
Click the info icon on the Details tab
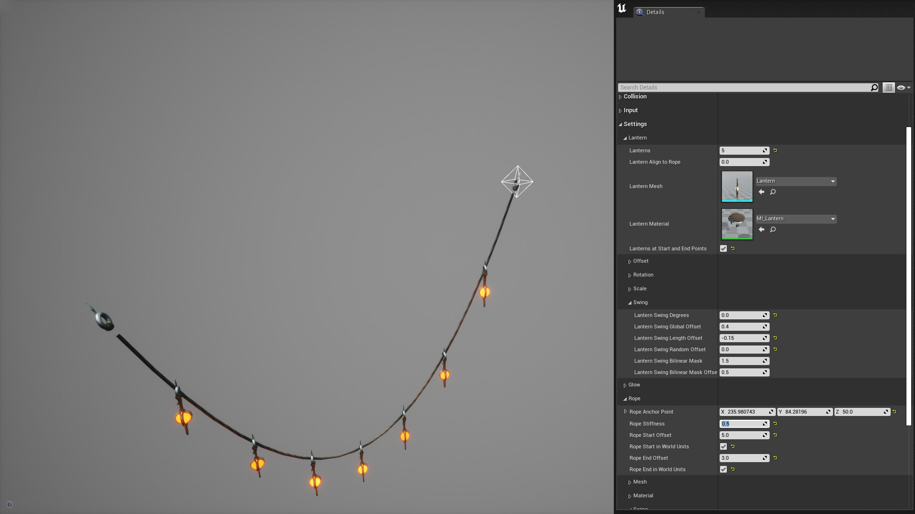click(639, 12)
